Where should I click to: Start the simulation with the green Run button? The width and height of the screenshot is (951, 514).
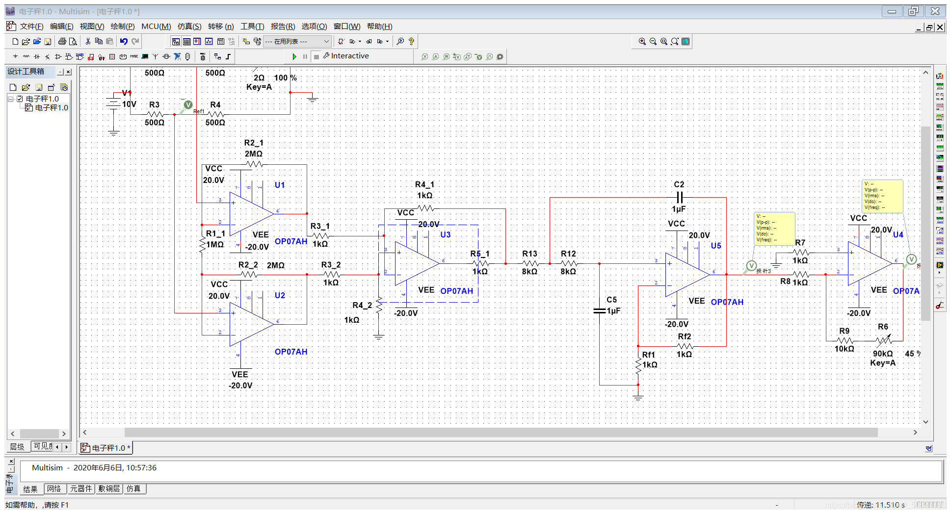294,56
